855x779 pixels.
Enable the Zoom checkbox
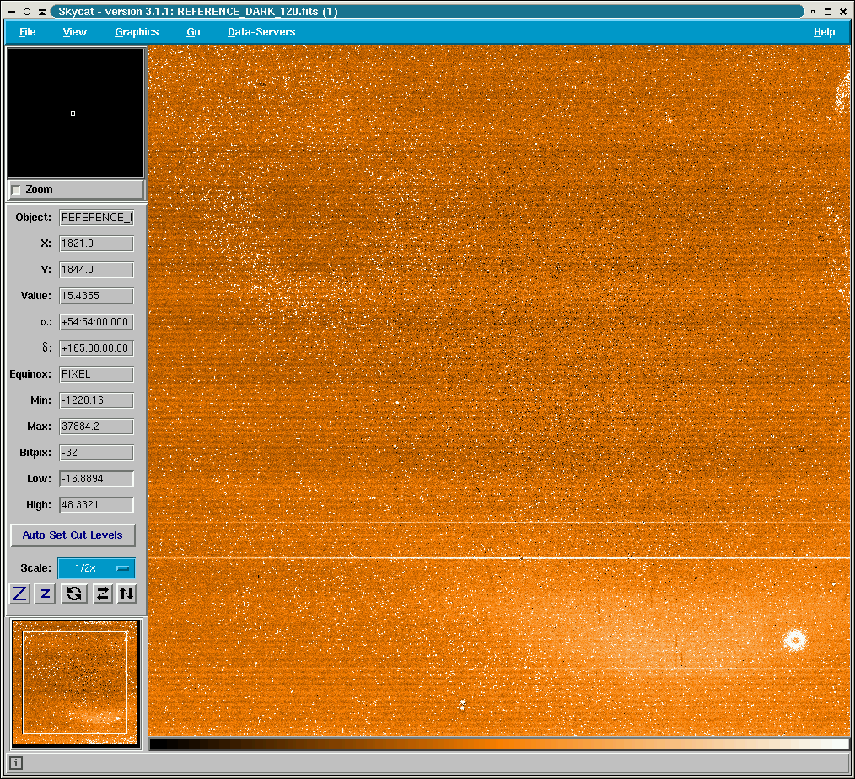coord(16,191)
